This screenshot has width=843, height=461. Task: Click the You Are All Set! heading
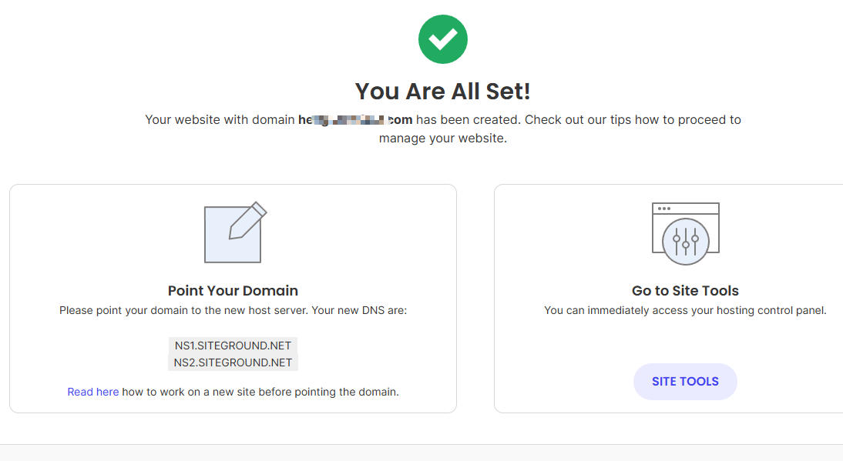[x=442, y=92]
